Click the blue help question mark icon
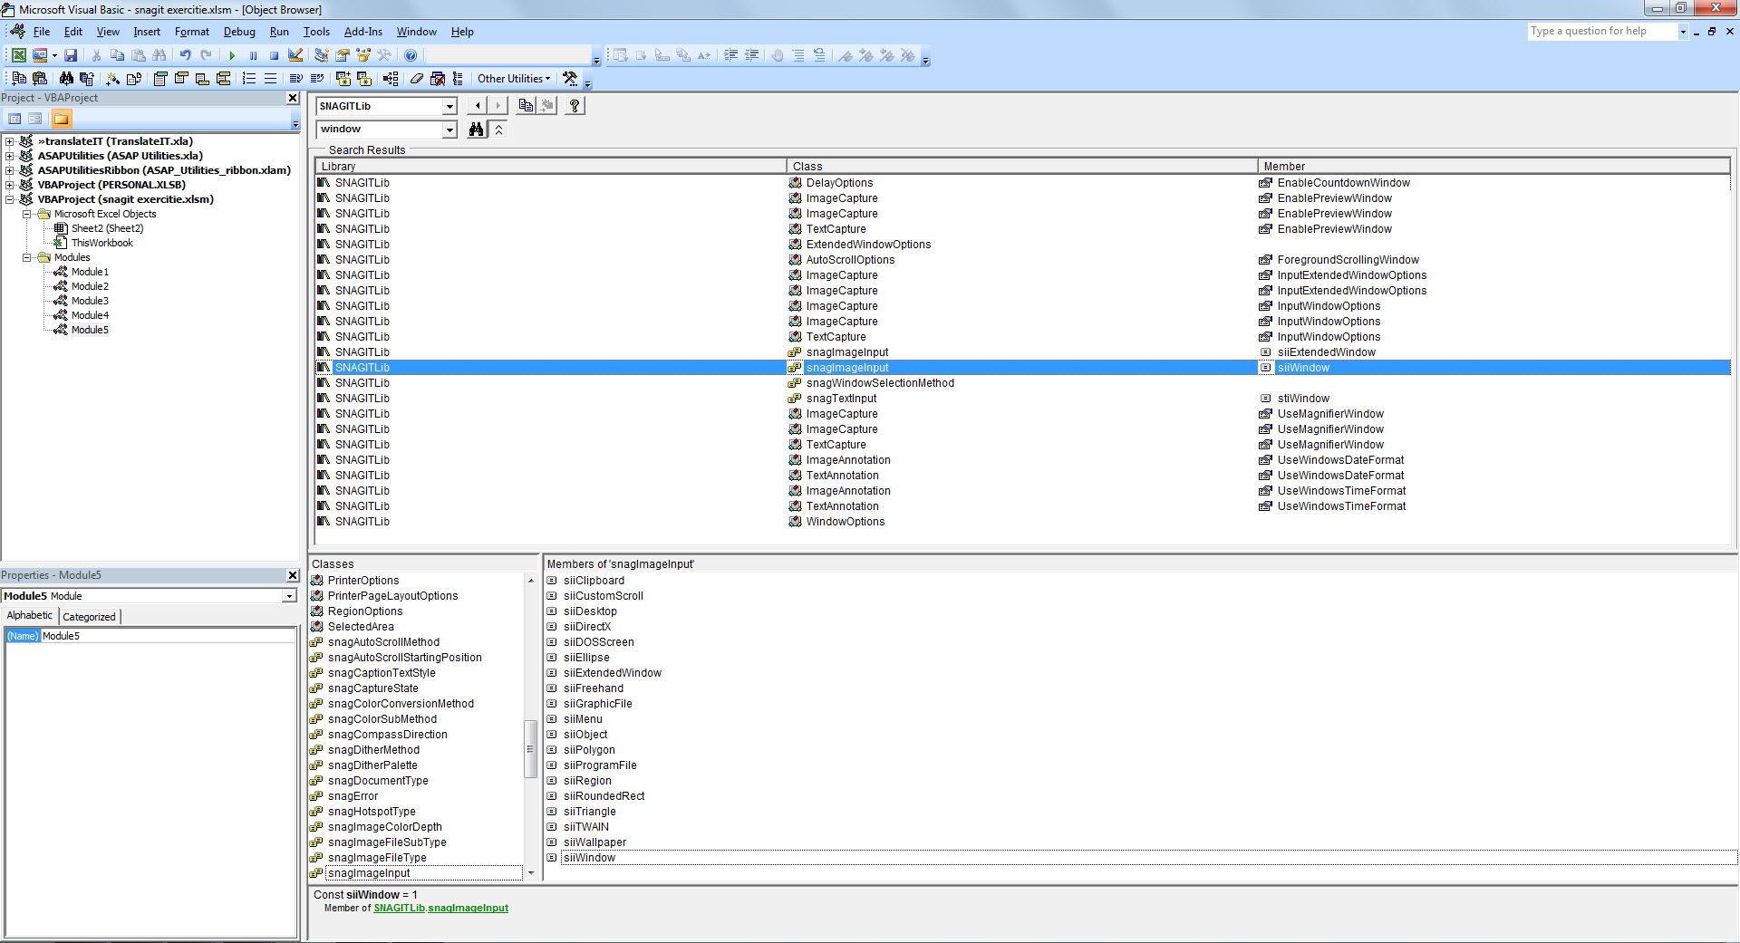Viewport: 1740px width, 943px height. [x=411, y=55]
